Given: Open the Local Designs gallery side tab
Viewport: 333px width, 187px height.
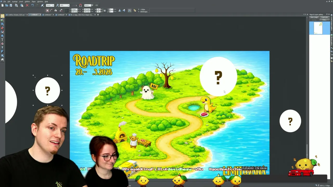Looking at the screenshot, I should click(331, 23).
